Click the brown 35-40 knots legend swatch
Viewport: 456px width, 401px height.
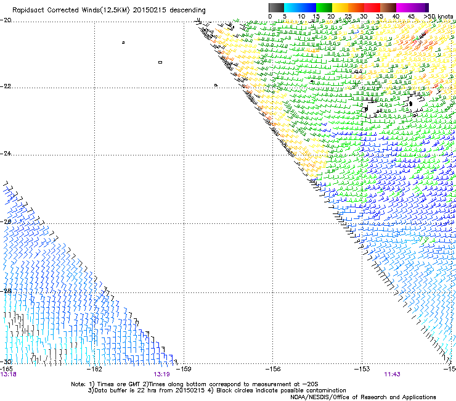[388, 7]
